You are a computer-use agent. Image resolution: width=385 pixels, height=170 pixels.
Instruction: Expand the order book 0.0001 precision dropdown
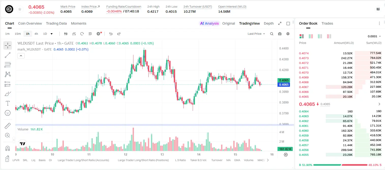click(374, 36)
